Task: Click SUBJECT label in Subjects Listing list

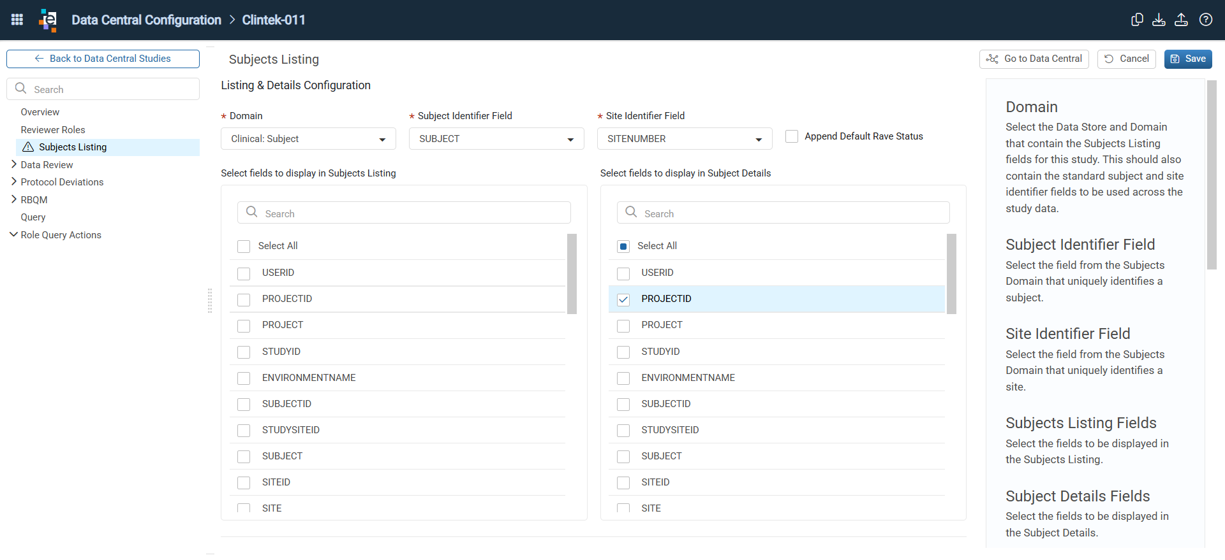Action: pos(282,456)
